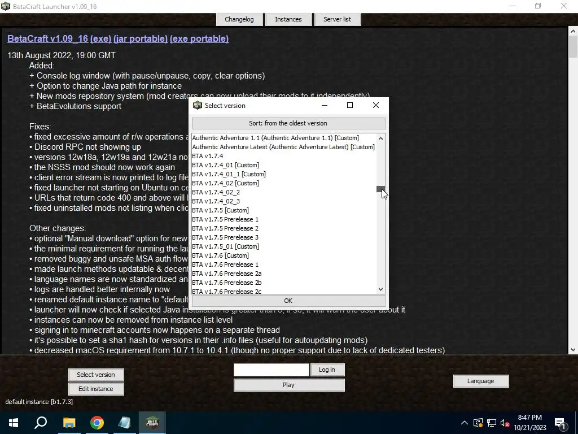Click the Edit instance button

pyautogui.click(x=96, y=389)
